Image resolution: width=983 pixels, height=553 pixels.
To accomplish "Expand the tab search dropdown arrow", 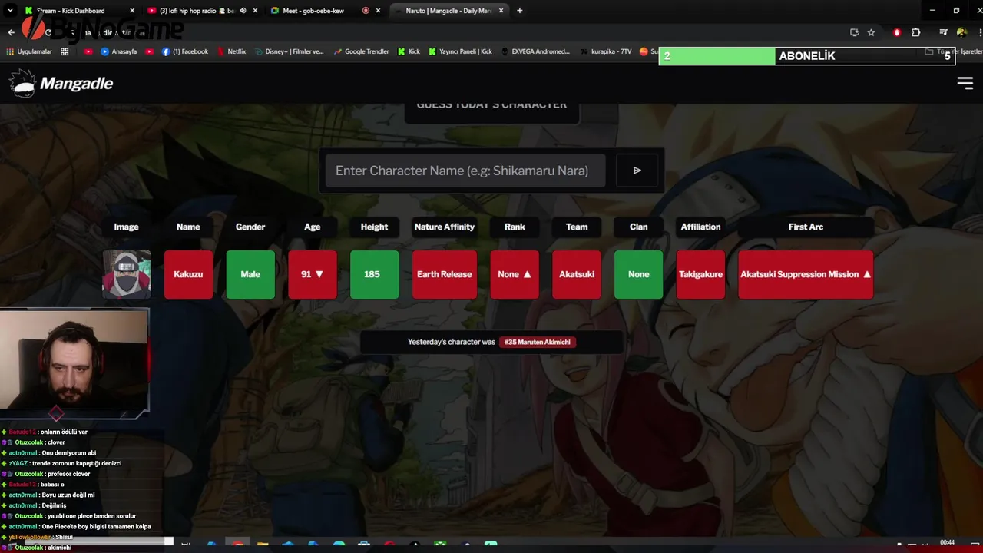I will (10, 11).
